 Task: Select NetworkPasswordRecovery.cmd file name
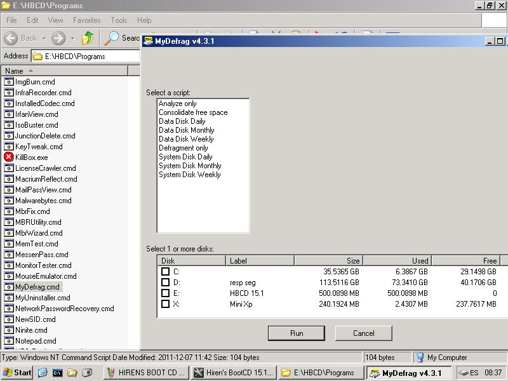point(65,309)
